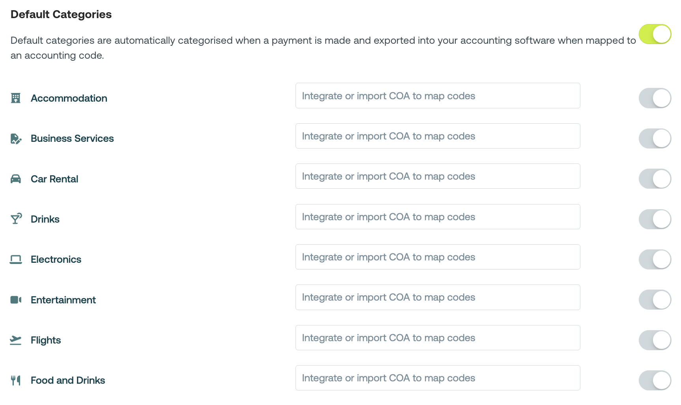Click the Food and Drinks utensils icon

(16, 380)
